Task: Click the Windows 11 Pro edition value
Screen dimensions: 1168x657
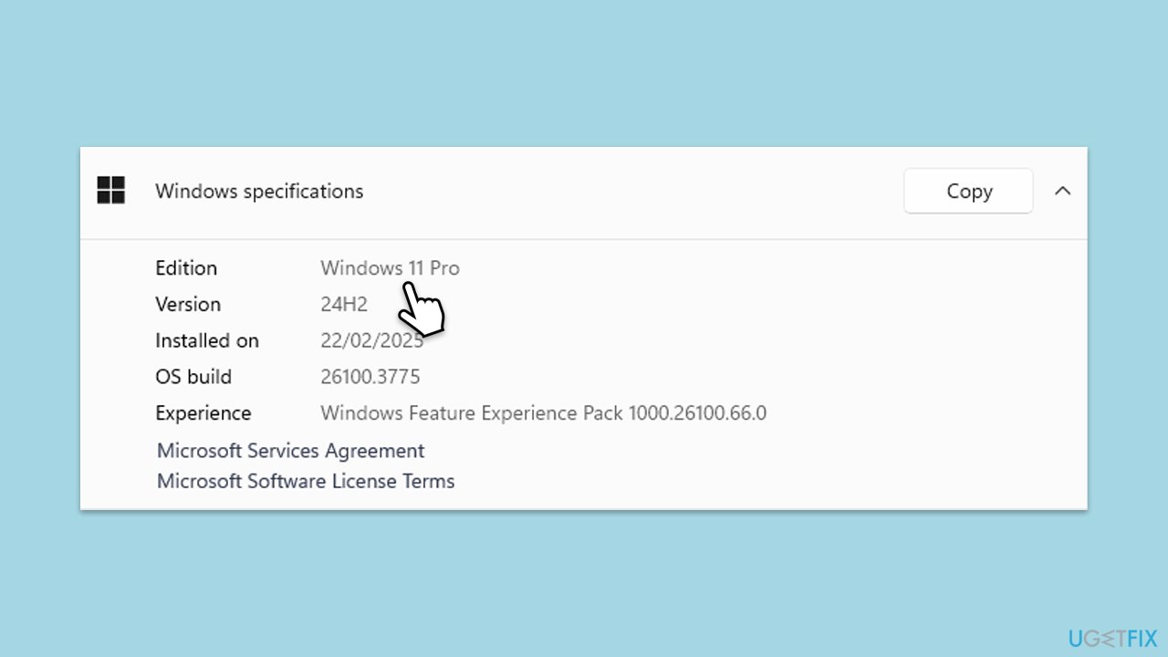Action: (x=390, y=268)
